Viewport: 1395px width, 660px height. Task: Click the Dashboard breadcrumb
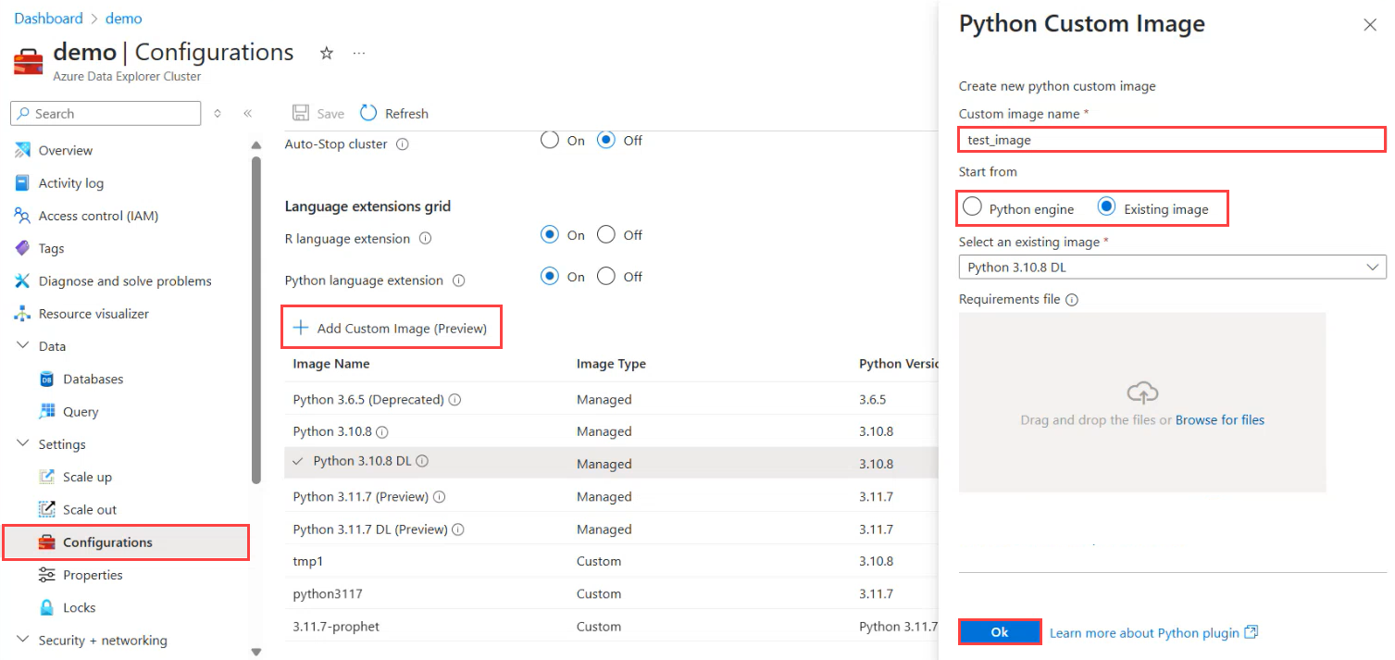click(48, 18)
